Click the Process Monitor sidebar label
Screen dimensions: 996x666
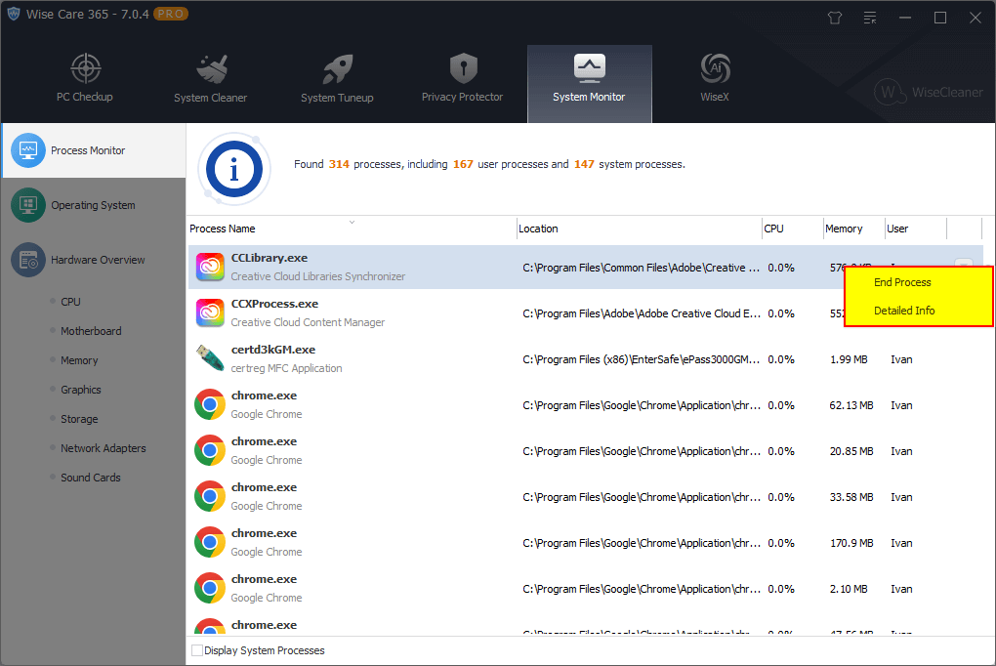pos(88,150)
